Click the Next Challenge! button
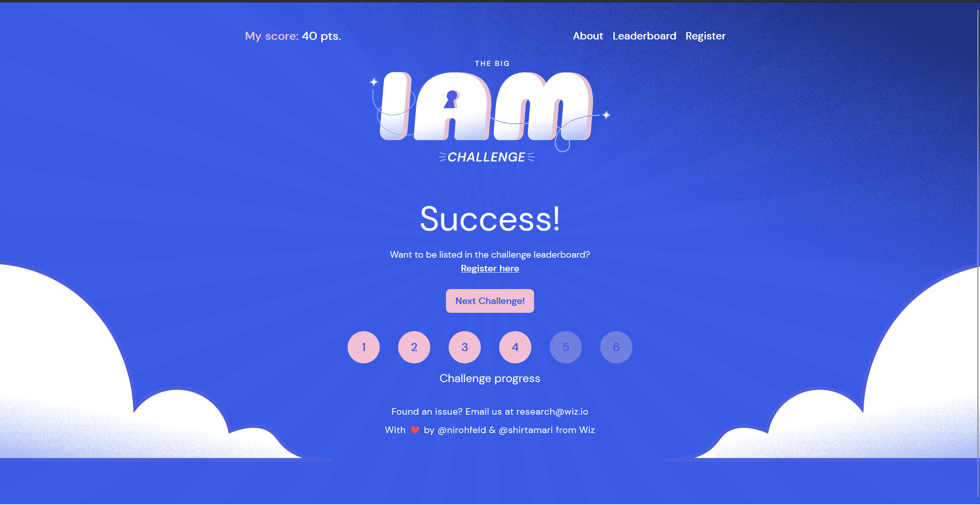 (490, 301)
